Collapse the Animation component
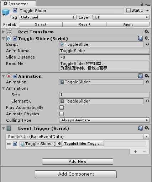The height and width of the screenshot is (182, 152). [4, 76]
